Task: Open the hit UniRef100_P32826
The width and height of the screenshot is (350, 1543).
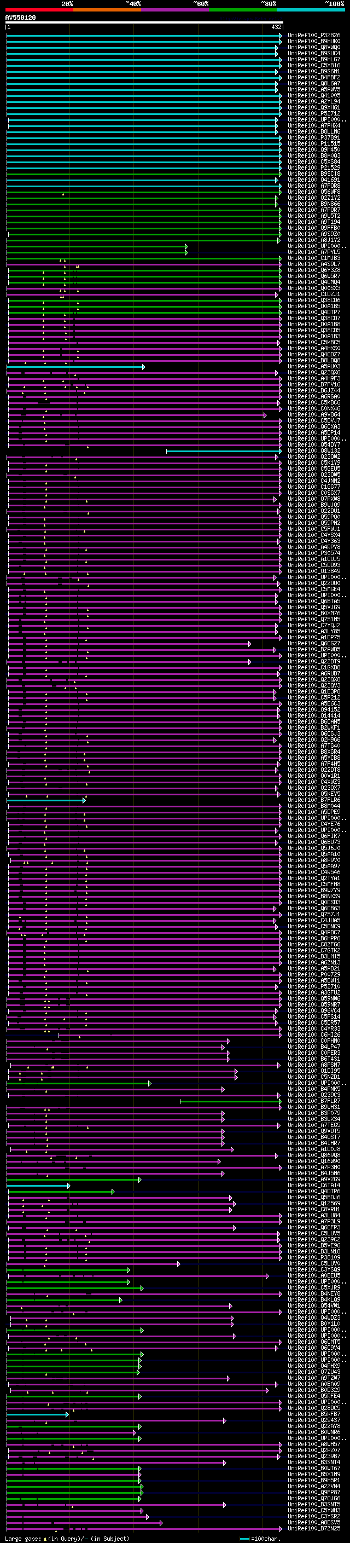Action: click(314, 36)
